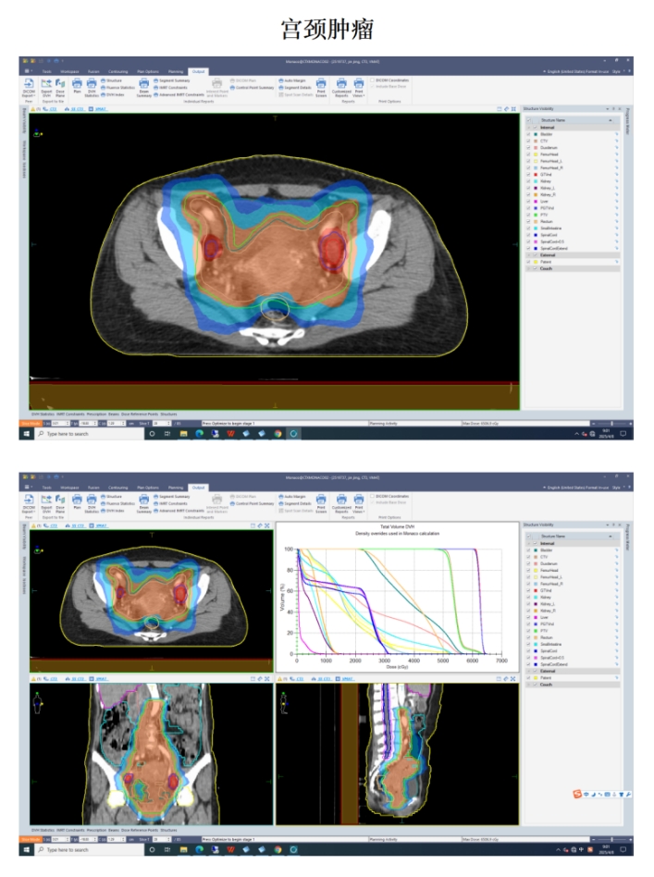Click Export DVH icon in the lower Monaco window
The image size is (654, 877).
click(44, 502)
